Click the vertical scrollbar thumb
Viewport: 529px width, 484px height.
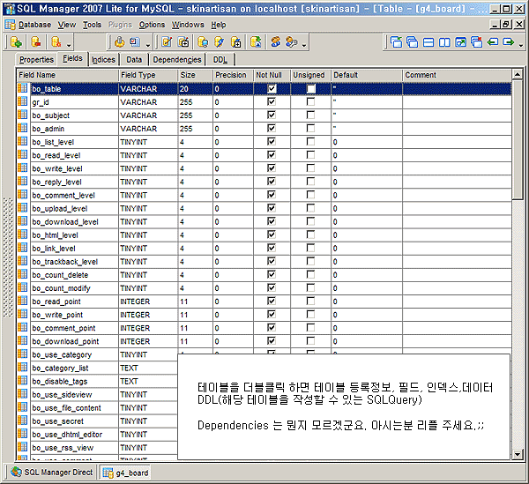coord(518,139)
